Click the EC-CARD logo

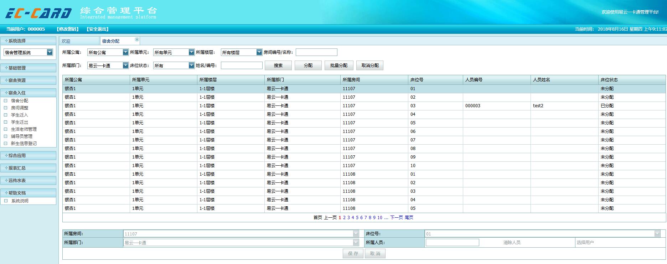pos(38,13)
